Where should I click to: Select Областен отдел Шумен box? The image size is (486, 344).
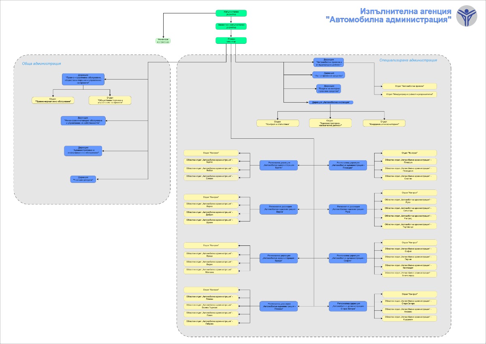click(x=211, y=221)
